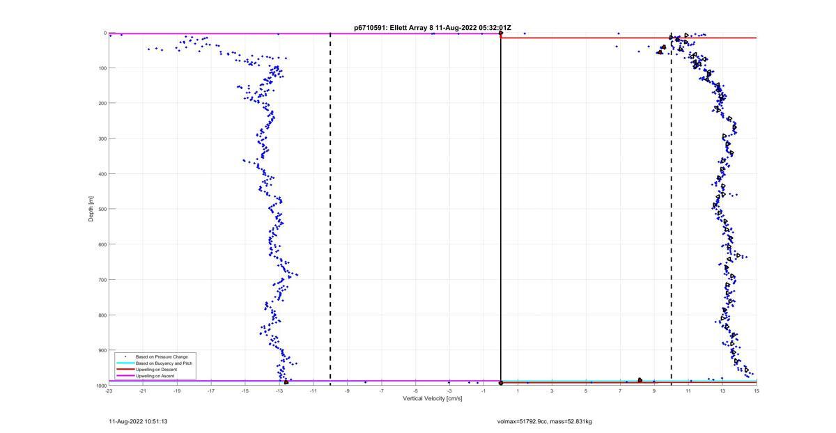Click x-axis tick label 5
836x433 pixels.
pyautogui.click(x=586, y=391)
